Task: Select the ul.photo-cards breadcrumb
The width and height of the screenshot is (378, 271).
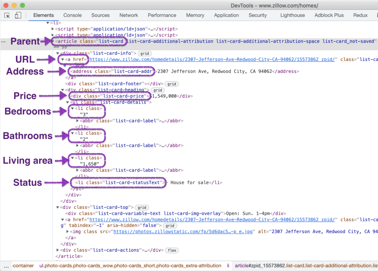Action: pos(130,266)
